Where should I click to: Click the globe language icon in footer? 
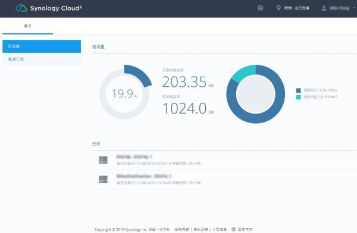click(233, 229)
